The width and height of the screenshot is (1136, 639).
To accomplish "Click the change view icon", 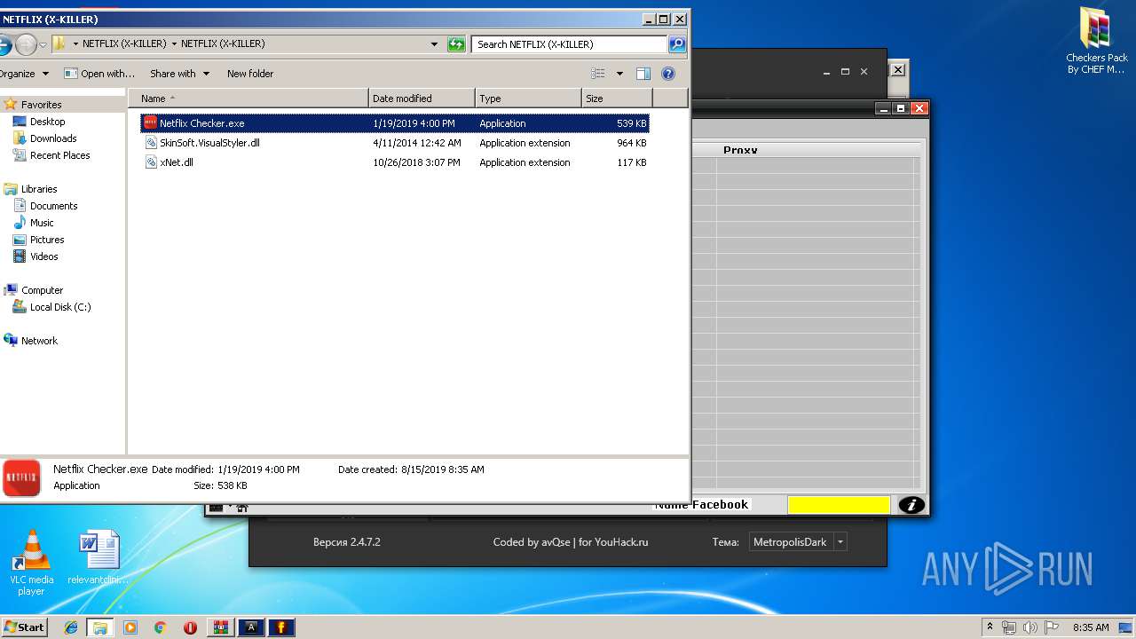I will 598,74.
